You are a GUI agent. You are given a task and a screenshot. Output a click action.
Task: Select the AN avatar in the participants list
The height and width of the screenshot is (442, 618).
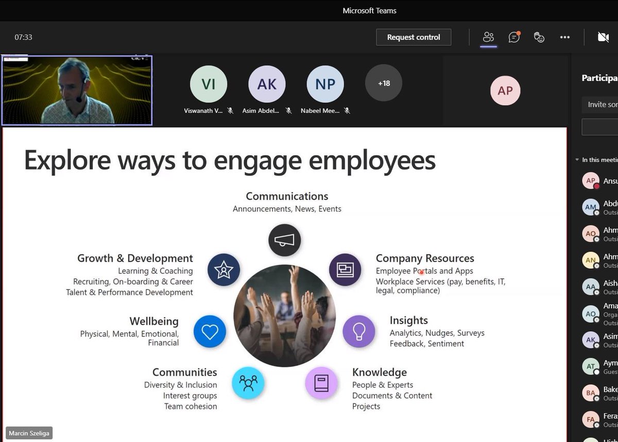click(x=591, y=260)
